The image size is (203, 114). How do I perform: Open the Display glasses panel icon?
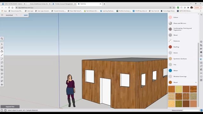point(201,73)
